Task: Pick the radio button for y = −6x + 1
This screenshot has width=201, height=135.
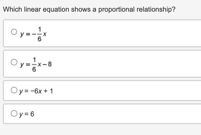Action: [x=14, y=90]
